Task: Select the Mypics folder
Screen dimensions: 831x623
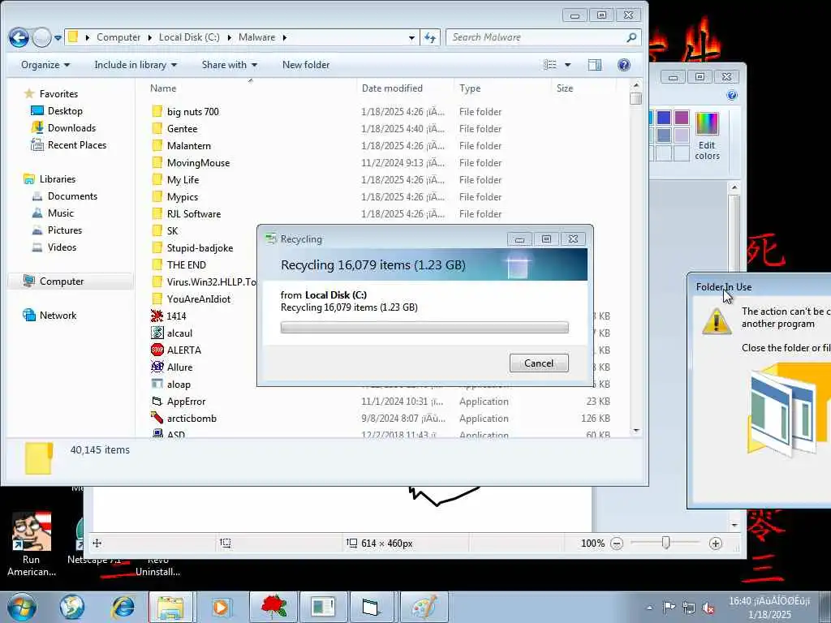Action: [x=174, y=196]
